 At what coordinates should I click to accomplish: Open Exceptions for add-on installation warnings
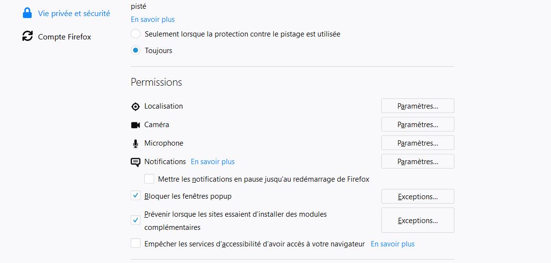tap(418, 220)
